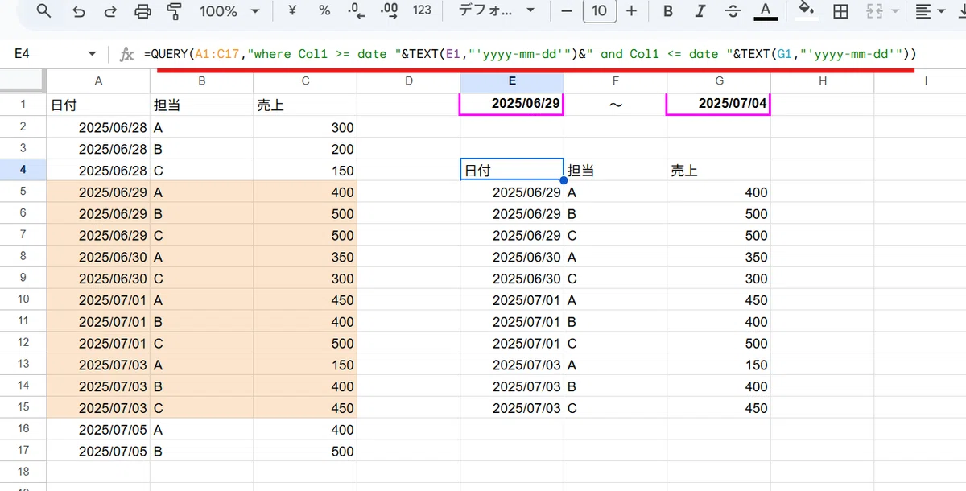This screenshot has width=966, height=491.
Task: Undo the last action
Action: (x=78, y=11)
